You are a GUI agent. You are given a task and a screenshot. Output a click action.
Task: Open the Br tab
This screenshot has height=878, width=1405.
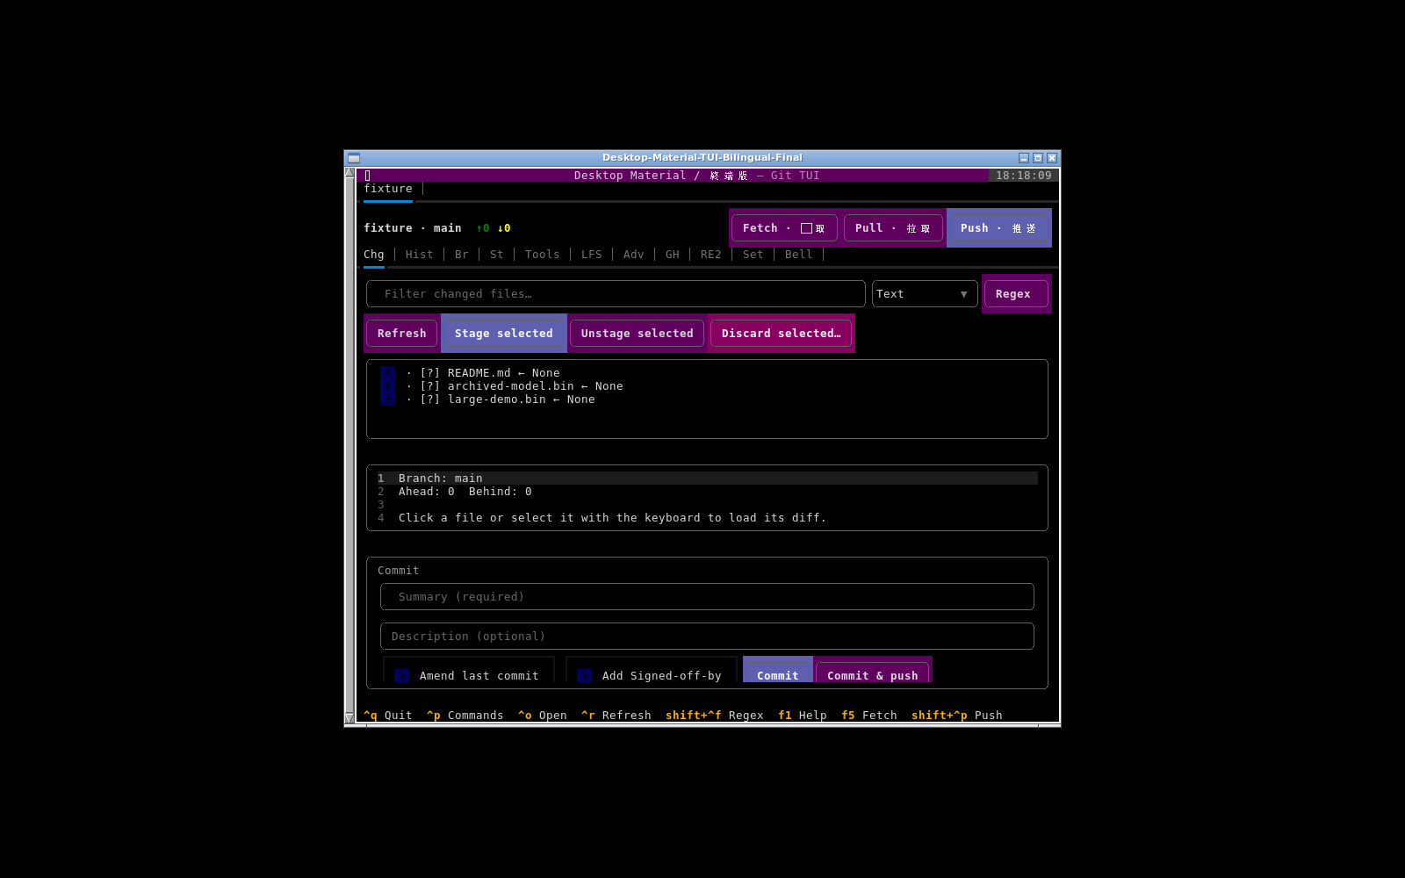(462, 255)
